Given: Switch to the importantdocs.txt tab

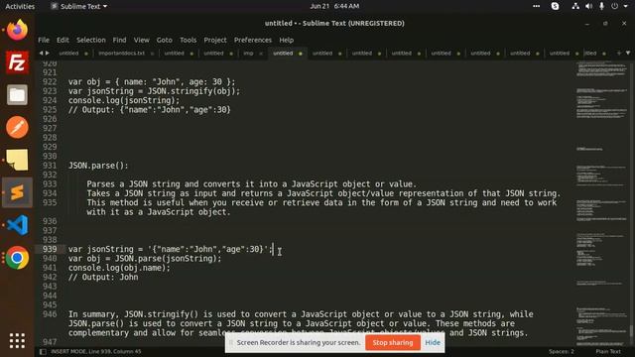Looking at the screenshot, I should 121,53.
